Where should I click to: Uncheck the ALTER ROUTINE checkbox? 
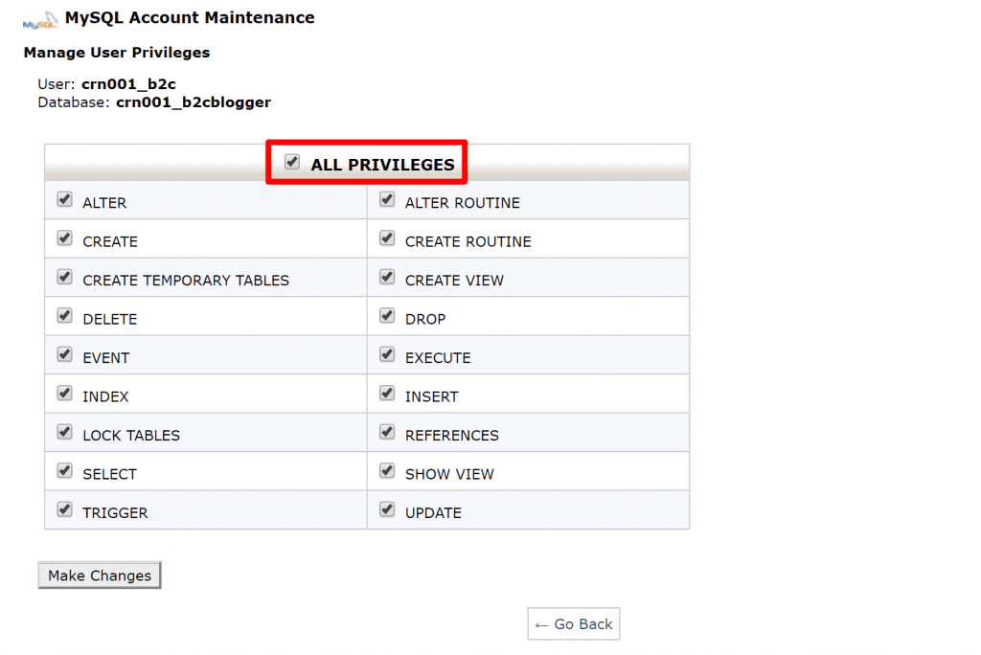click(x=387, y=199)
